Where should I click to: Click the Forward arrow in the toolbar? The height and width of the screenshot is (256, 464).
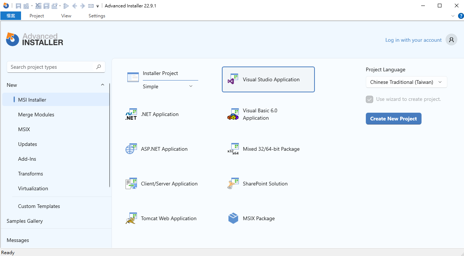pos(83,6)
